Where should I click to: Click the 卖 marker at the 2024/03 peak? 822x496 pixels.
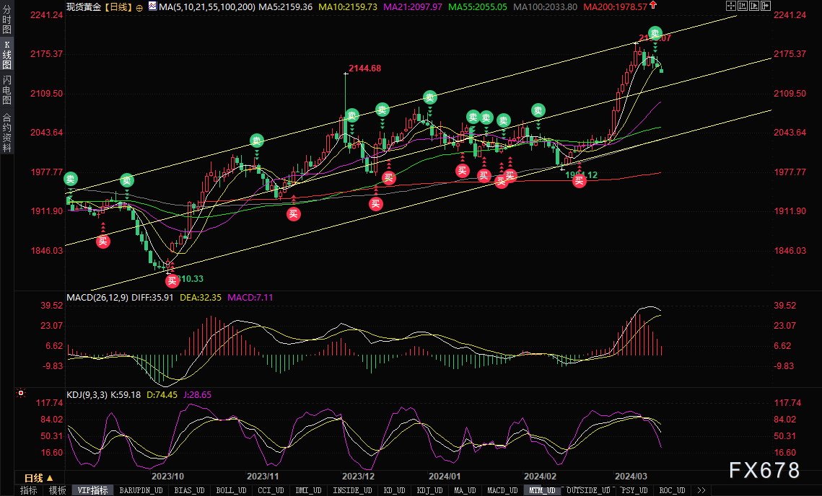(655, 33)
